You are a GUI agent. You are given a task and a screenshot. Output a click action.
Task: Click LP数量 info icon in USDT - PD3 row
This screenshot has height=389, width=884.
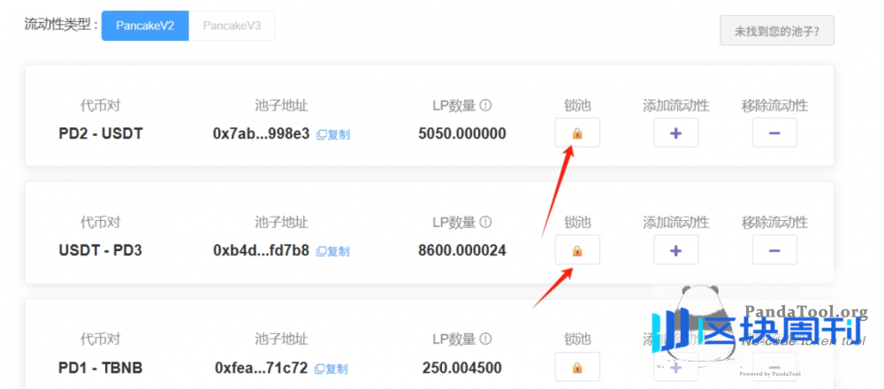pyautogui.click(x=485, y=223)
